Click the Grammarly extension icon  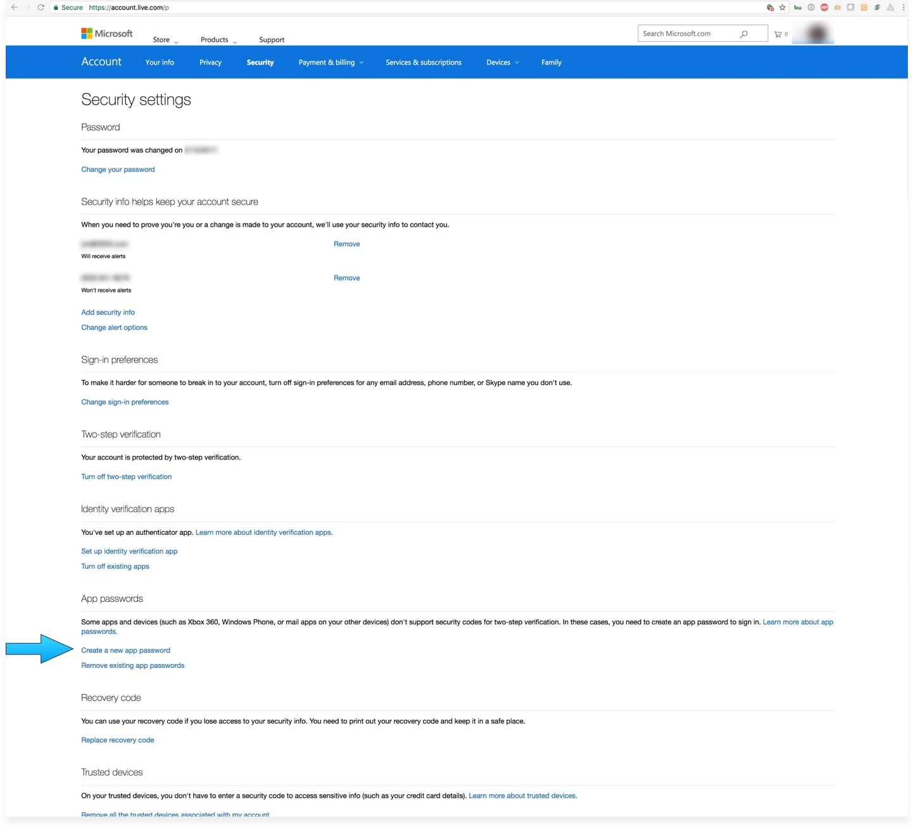point(877,7)
